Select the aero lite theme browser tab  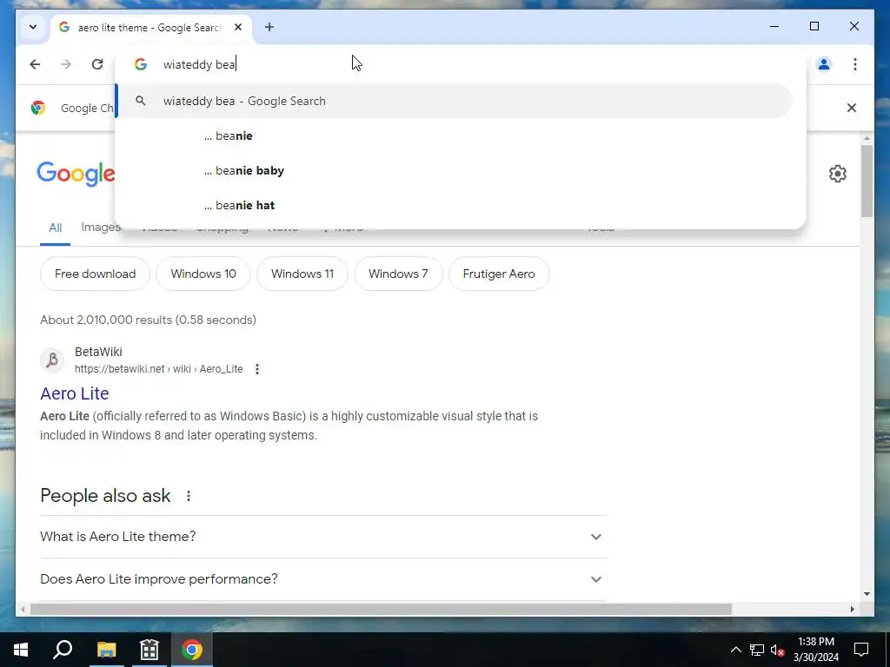pos(150,27)
